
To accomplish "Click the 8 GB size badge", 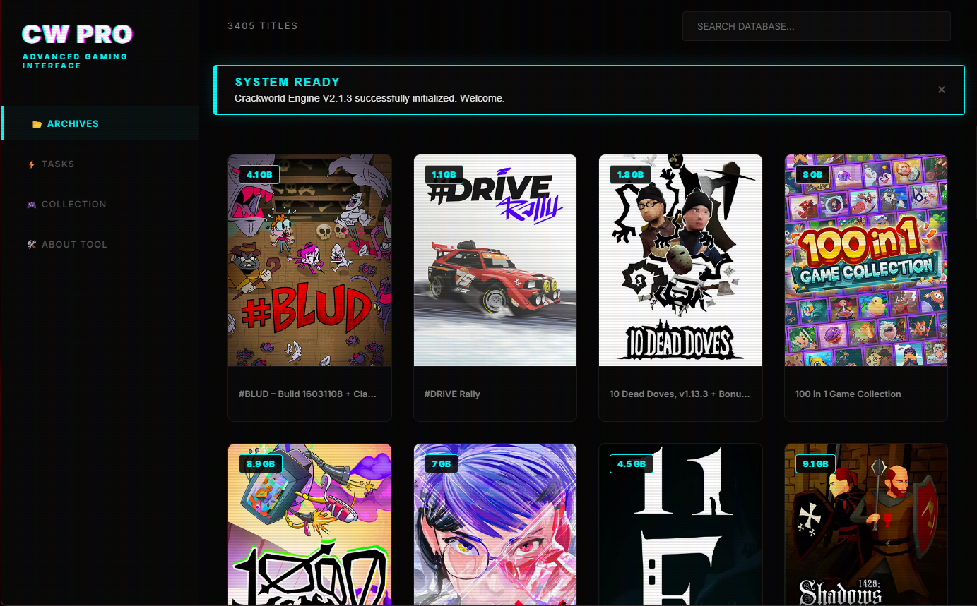I will [812, 174].
